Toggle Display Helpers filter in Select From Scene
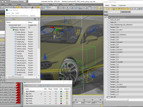143x107 pixels. [116, 9]
